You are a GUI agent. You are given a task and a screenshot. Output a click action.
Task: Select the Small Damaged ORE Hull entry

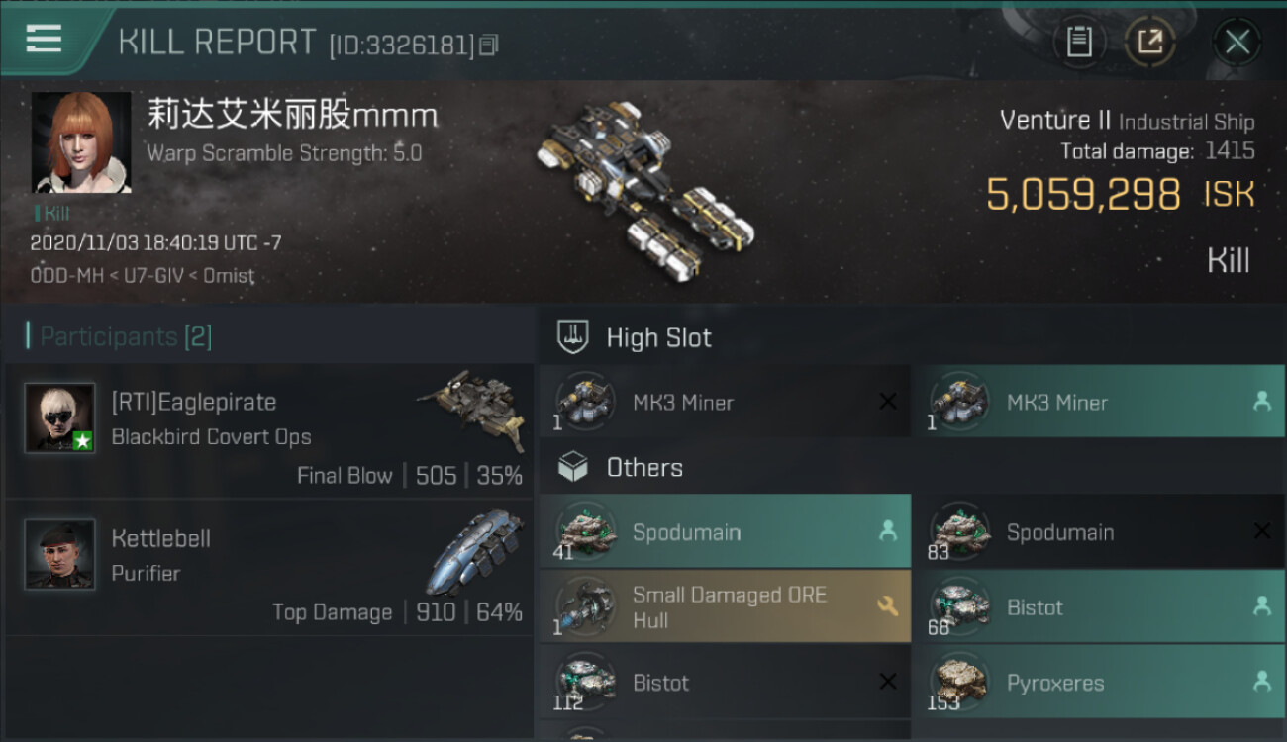point(725,607)
